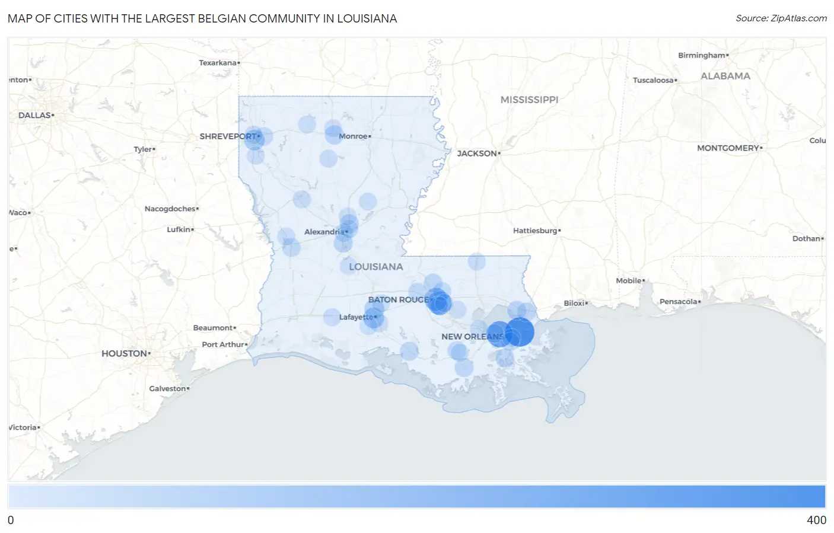Click the JACKSON city label

coord(477,154)
